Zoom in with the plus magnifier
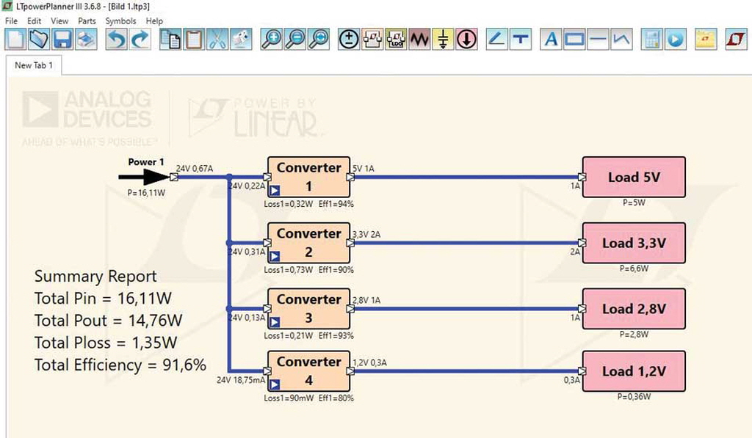Viewport: 752px width, 438px height. [271, 40]
